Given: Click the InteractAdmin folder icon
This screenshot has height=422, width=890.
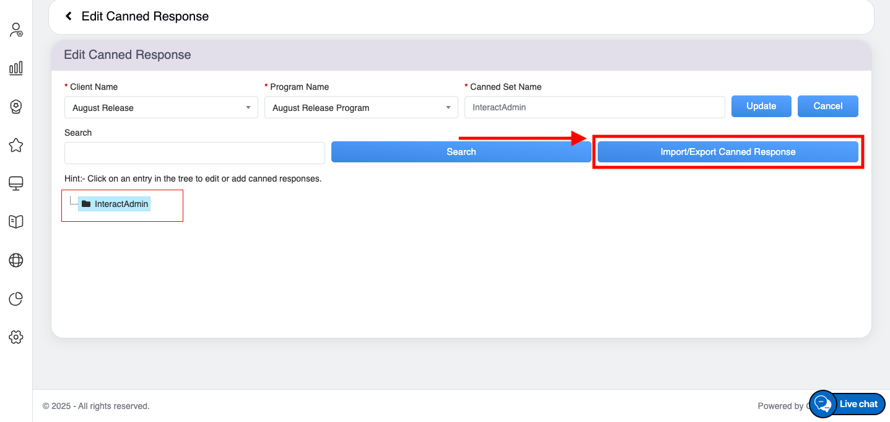Looking at the screenshot, I should click(x=86, y=204).
